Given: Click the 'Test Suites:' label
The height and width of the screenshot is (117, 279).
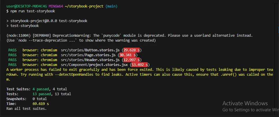Looking at the screenshot, I should pos(18,89).
